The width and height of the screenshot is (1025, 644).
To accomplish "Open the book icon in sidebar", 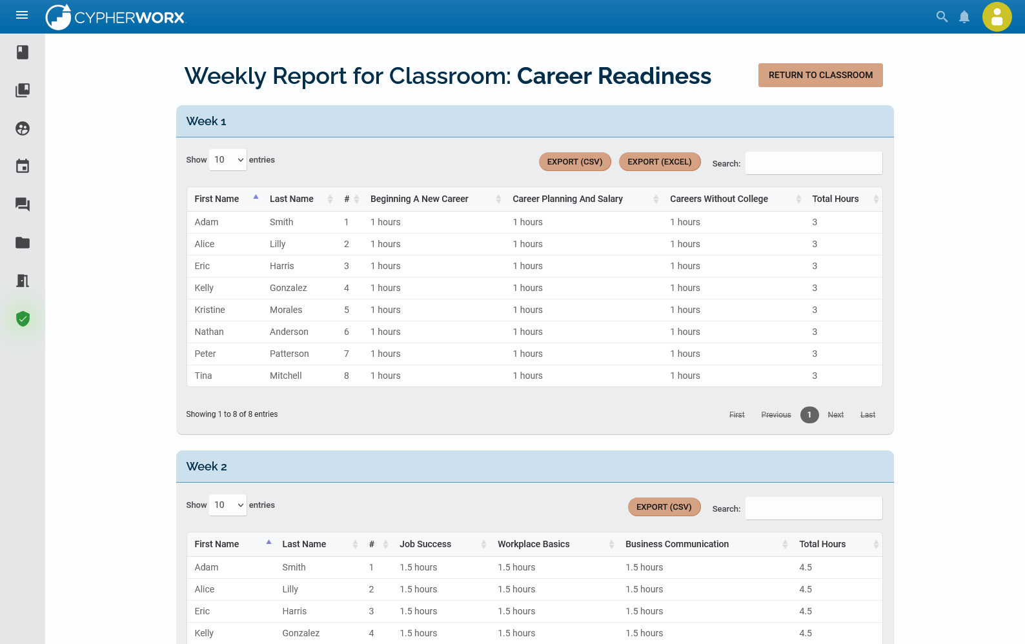I will [23, 52].
